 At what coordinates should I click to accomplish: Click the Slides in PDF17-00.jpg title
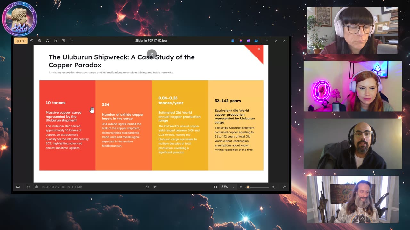coord(151,41)
